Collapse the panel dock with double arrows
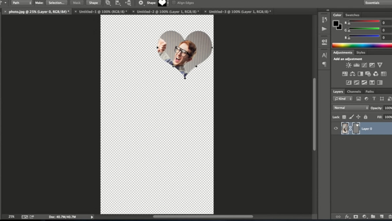Viewport: 392px width, 221px height. 328,10
